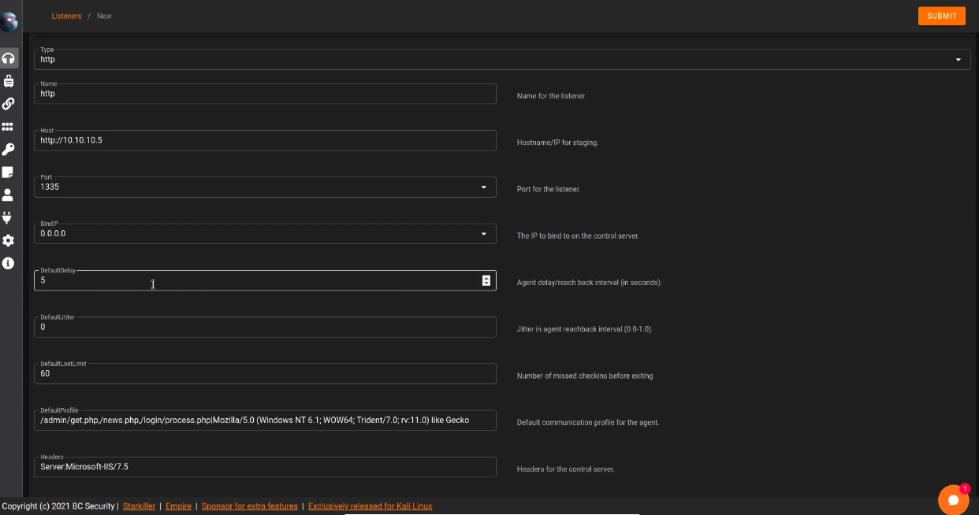Image resolution: width=979 pixels, height=515 pixels.
Task: Click the Host input field
Action: pyautogui.click(x=264, y=140)
